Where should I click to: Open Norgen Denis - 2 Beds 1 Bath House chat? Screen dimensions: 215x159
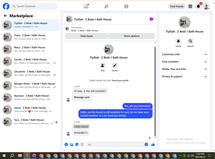[x=30, y=86]
